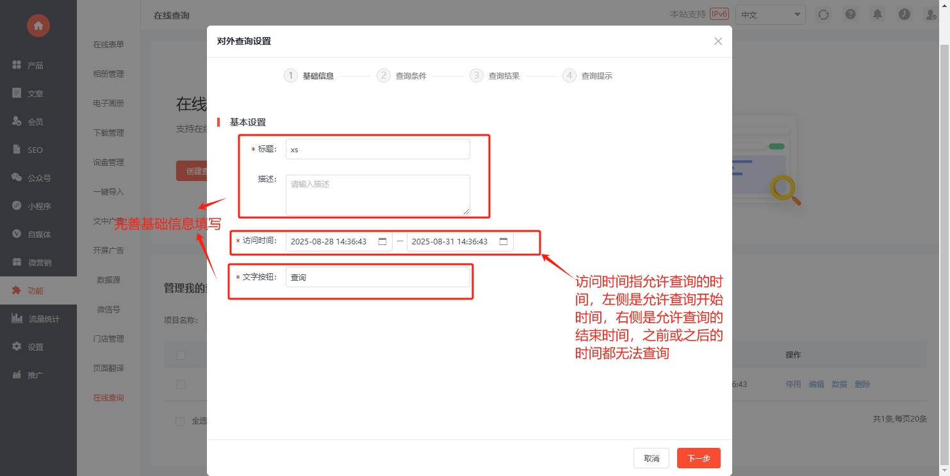Close the 对外查询设置 dialog with X
This screenshot has height=476, width=950.
(717, 42)
